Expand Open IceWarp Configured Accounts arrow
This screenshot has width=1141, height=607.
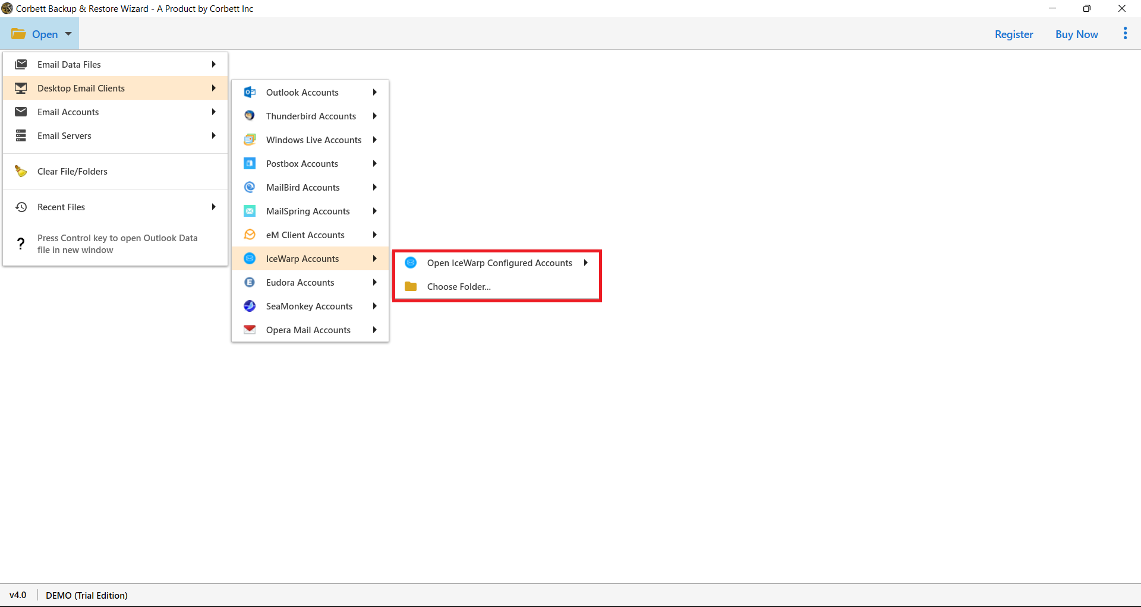(585, 263)
